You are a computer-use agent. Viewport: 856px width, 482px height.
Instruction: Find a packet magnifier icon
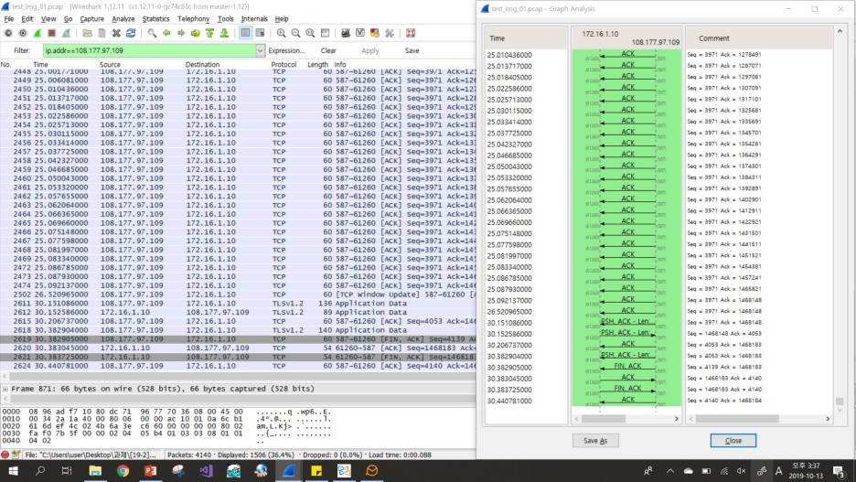tap(152, 33)
